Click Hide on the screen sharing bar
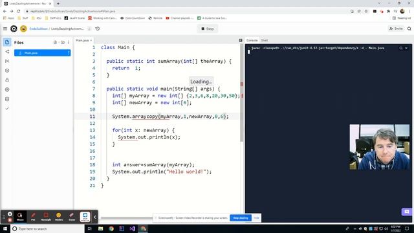 (256, 218)
